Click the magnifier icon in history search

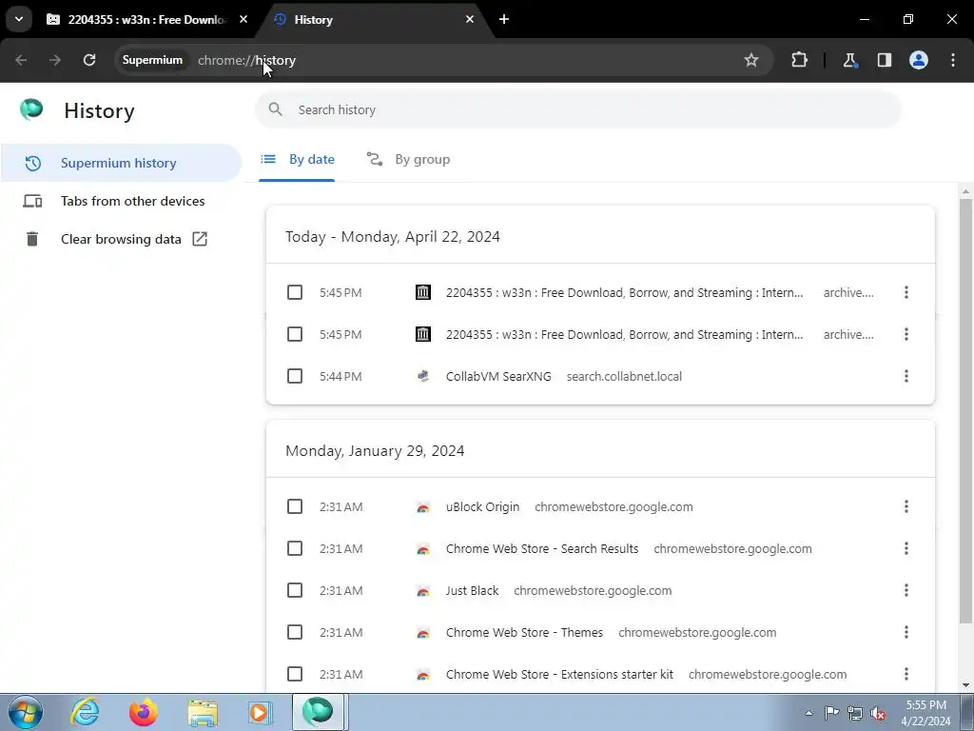(x=275, y=110)
